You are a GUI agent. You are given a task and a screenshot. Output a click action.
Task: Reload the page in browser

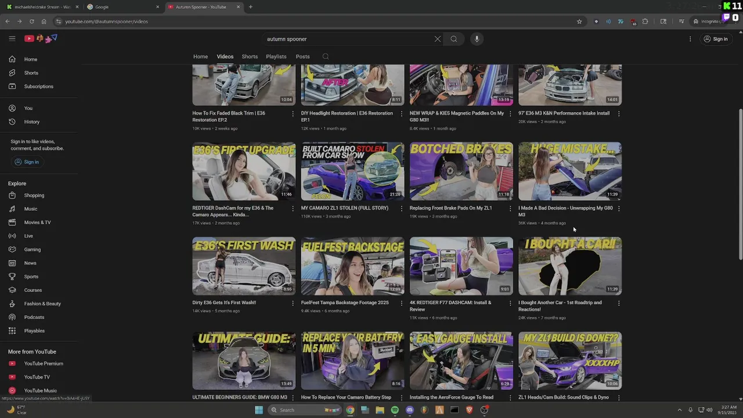31,21
